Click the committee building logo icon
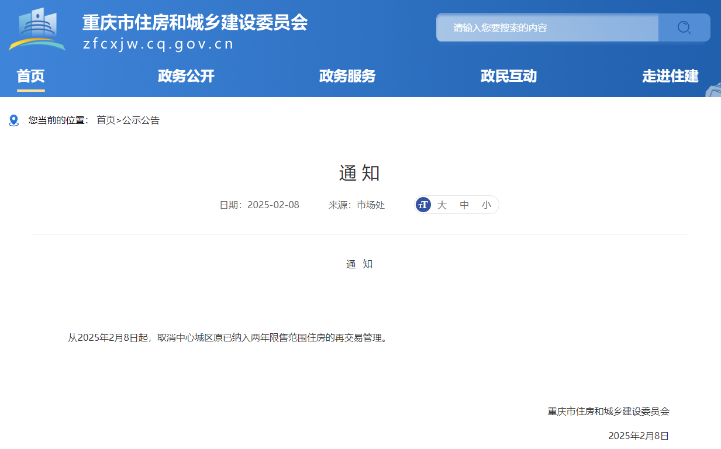 pyautogui.click(x=37, y=29)
